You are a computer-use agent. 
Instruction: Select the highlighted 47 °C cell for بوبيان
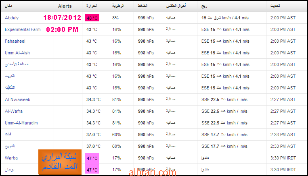click(92, 170)
